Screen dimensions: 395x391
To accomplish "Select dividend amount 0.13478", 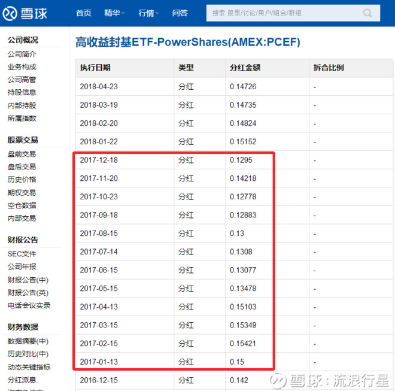I will [243, 289].
